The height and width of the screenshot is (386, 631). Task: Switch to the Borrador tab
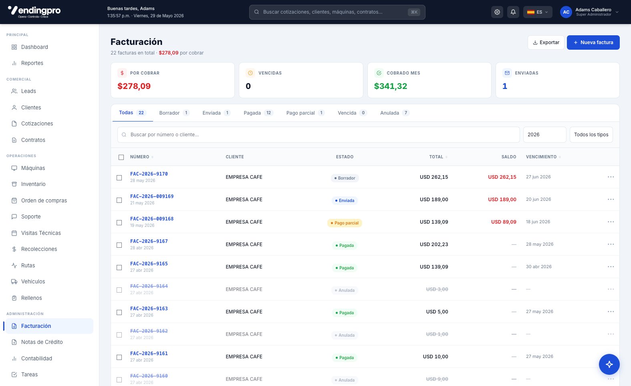[174, 113]
